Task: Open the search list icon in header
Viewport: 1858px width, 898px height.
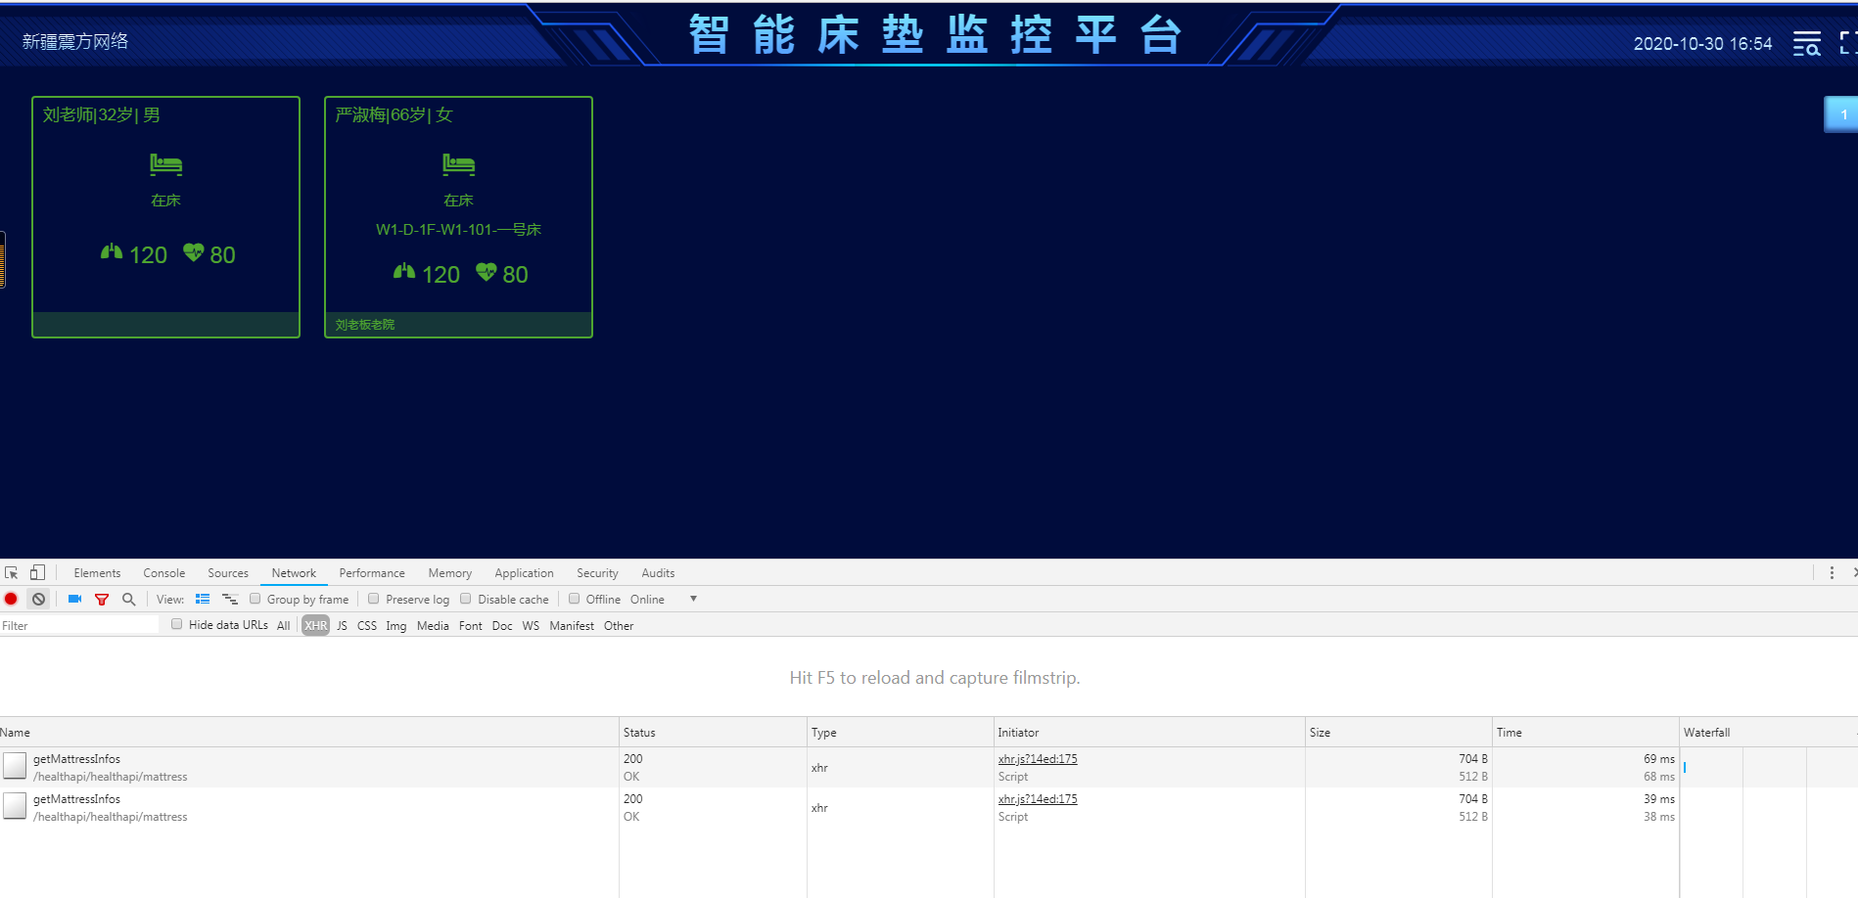Action: [1806, 43]
